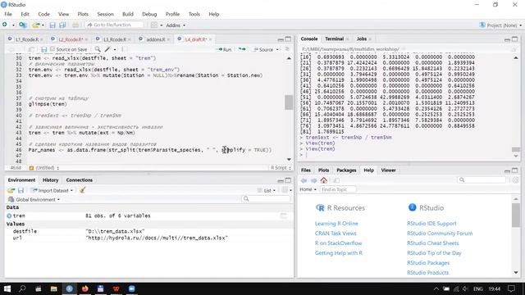Click the Open File folder icon
The width and height of the screenshot is (525, 295).
point(36,25)
